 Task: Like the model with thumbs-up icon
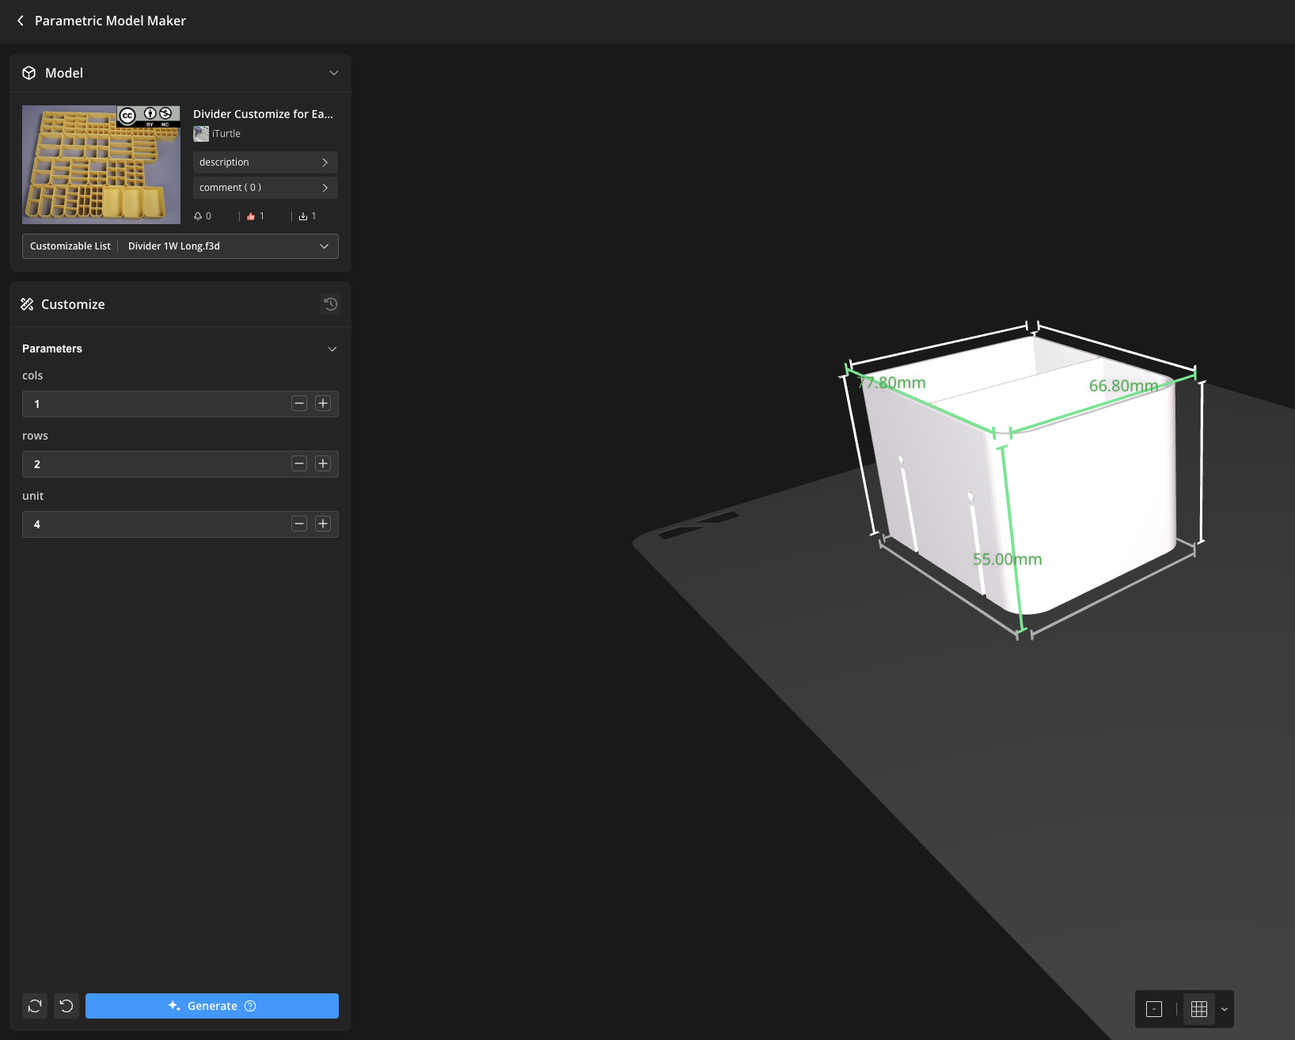tap(251, 216)
